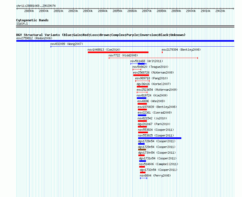Click the dgv1728n54 (Cooper2011) label
The width and height of the screenshot is (242, 197).
click(x=157, y=141)
